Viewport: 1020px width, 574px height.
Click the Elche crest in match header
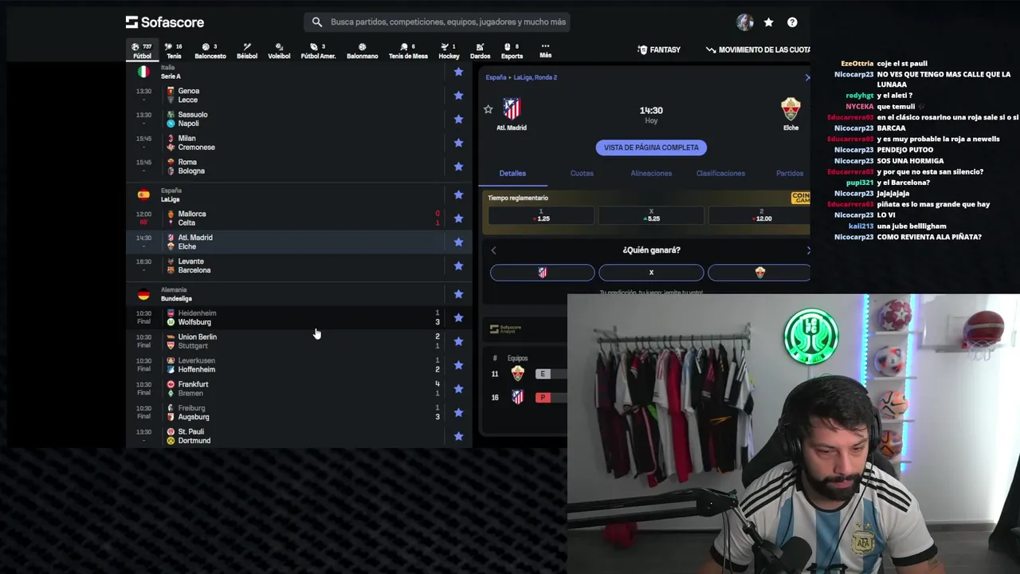click(x=790, y=108)
